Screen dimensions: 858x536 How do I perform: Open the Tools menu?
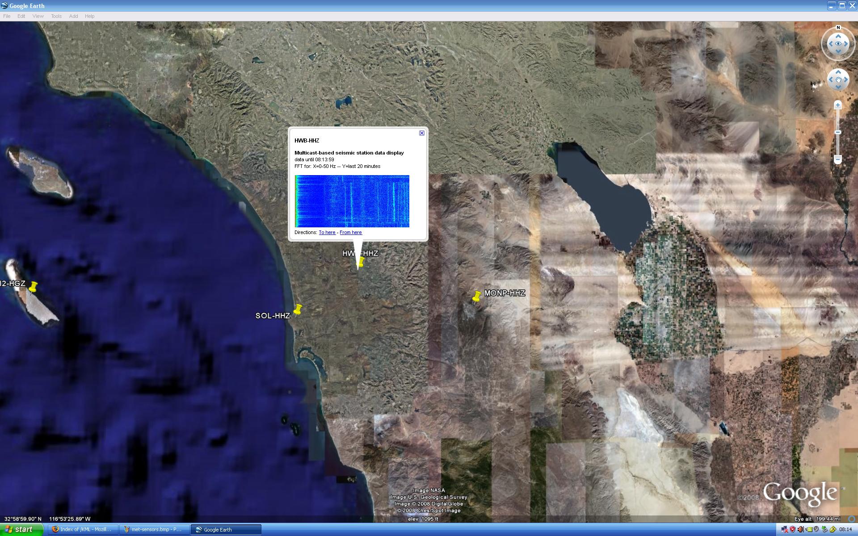click(x=56, y=16)
